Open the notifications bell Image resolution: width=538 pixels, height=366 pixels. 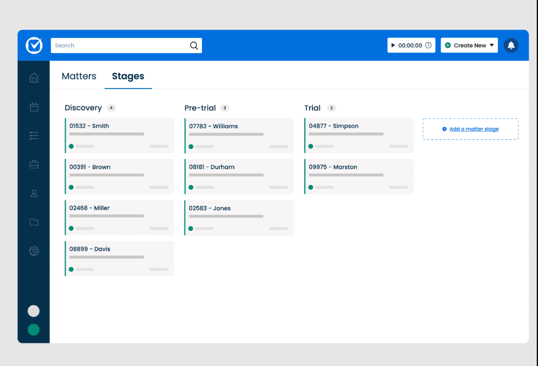pyautogui.click(x=511, y=45)
